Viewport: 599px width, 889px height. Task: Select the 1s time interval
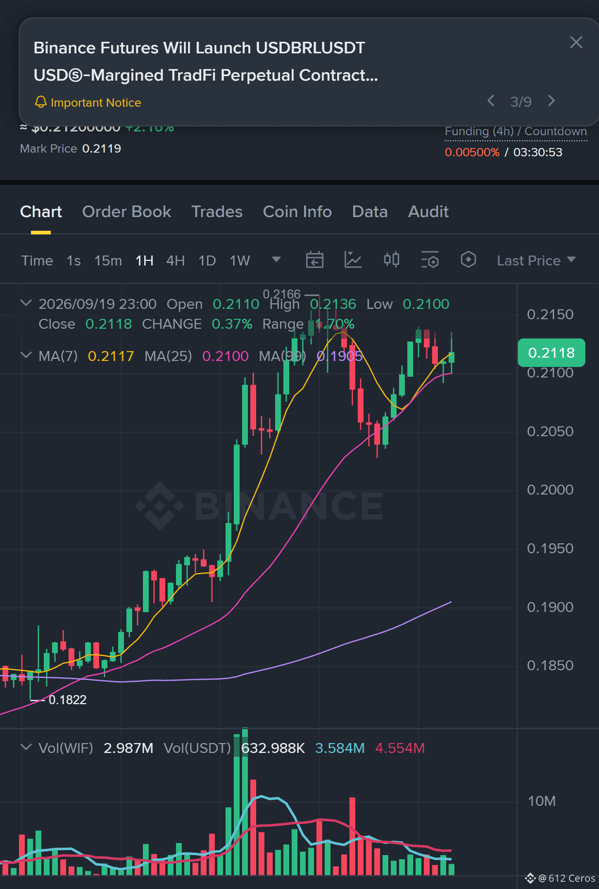pyautogui.click(x=74, y=260)
